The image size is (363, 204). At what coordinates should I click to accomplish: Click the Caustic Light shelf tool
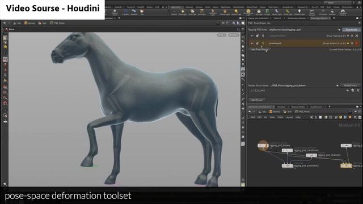(277, 12)
